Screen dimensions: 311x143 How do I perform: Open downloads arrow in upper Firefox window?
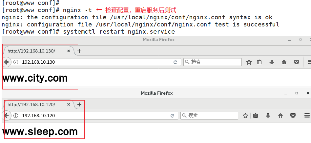tap(272, 62)
